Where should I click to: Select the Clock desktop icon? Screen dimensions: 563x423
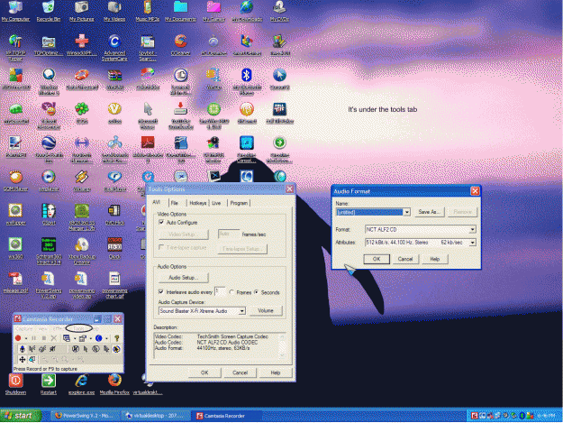click(114, 248)
